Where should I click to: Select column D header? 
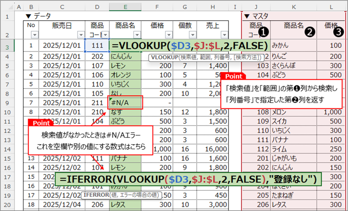97,7
